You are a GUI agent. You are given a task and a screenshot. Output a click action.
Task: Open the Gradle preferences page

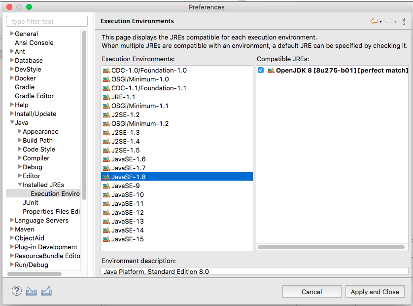(x=25, y=87)
